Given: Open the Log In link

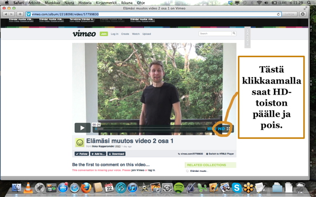Looking at the screenshot, I should [x=114, y=34].
